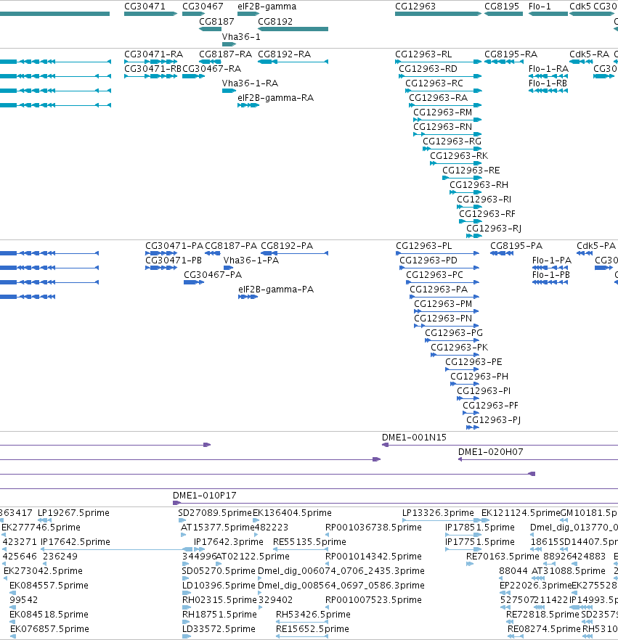Click the EK076857.5prime EST label
Viewport: 618px width, 640px height.
49,629
